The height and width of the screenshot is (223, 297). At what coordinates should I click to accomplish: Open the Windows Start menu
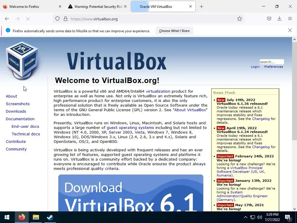pyautogui.click(x=7, y=217)
